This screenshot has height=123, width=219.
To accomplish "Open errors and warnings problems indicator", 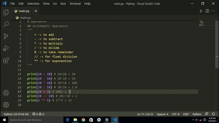I will point(38,114).
